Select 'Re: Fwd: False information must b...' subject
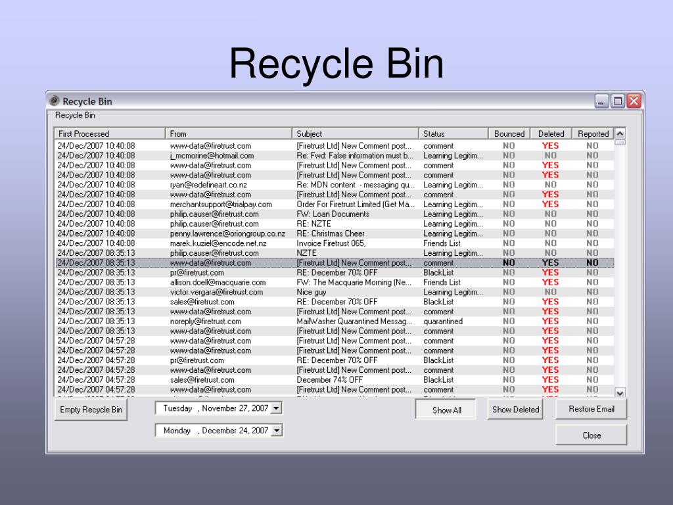 [355, 155]
